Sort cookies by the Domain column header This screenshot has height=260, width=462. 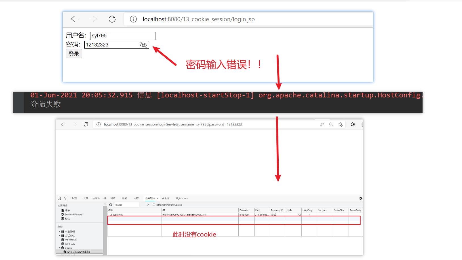[246, 210]
